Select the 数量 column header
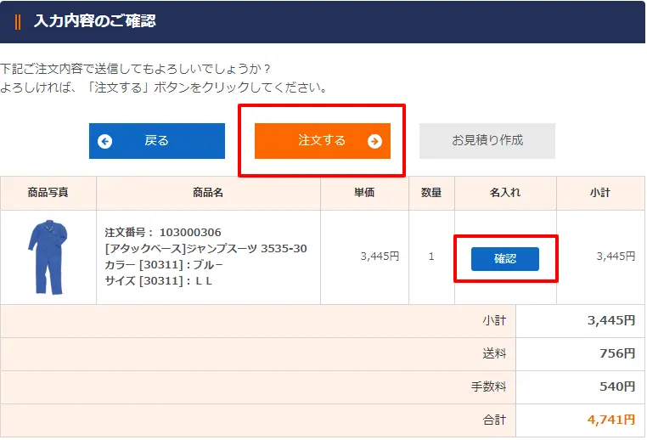This screenshot has width=647, height=440. 431,193
